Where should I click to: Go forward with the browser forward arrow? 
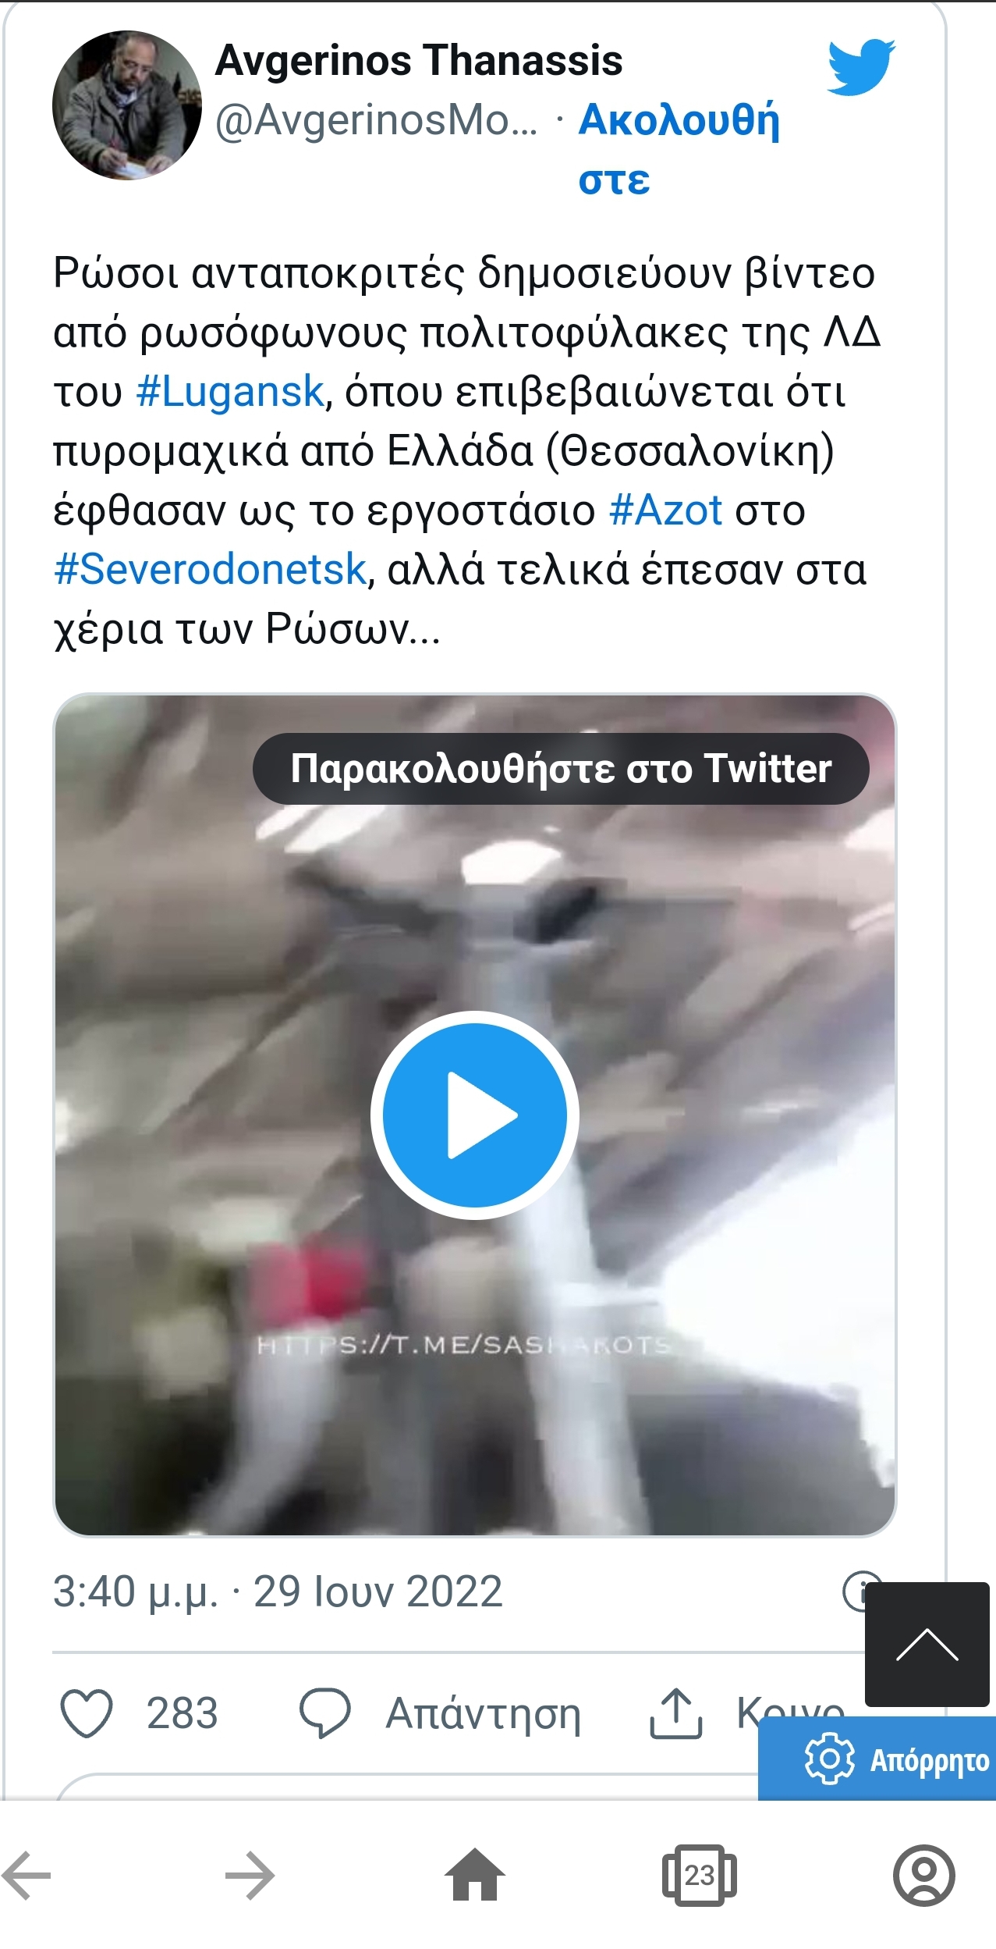pos(250,1875)
